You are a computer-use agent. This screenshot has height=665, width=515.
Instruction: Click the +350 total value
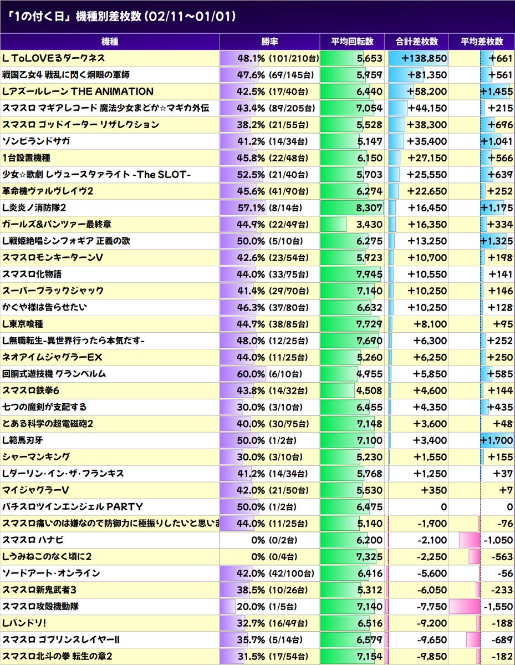(x=434, y=490)
